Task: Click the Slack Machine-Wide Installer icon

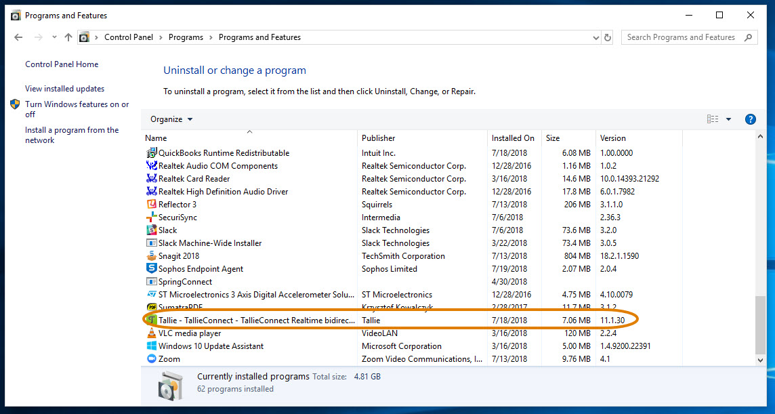Action: tap(152, 243)
